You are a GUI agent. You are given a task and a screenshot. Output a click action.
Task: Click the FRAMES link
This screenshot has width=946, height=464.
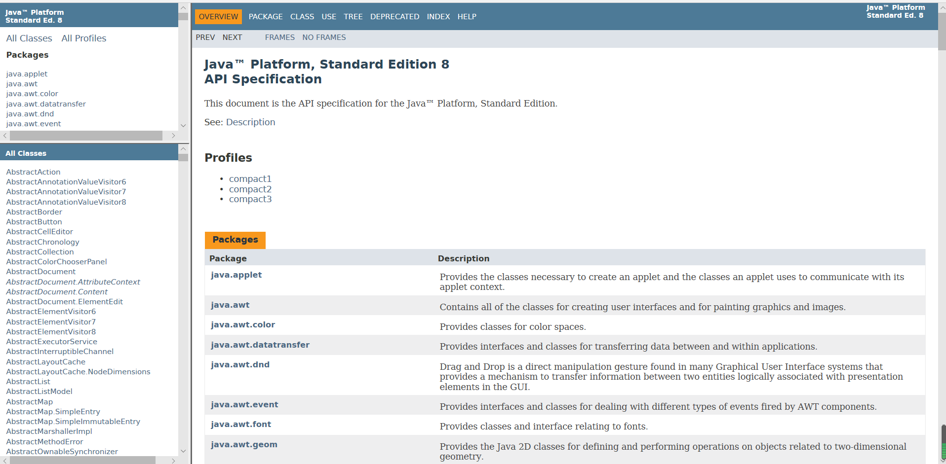pyautogui.click(x=280, y=37)
